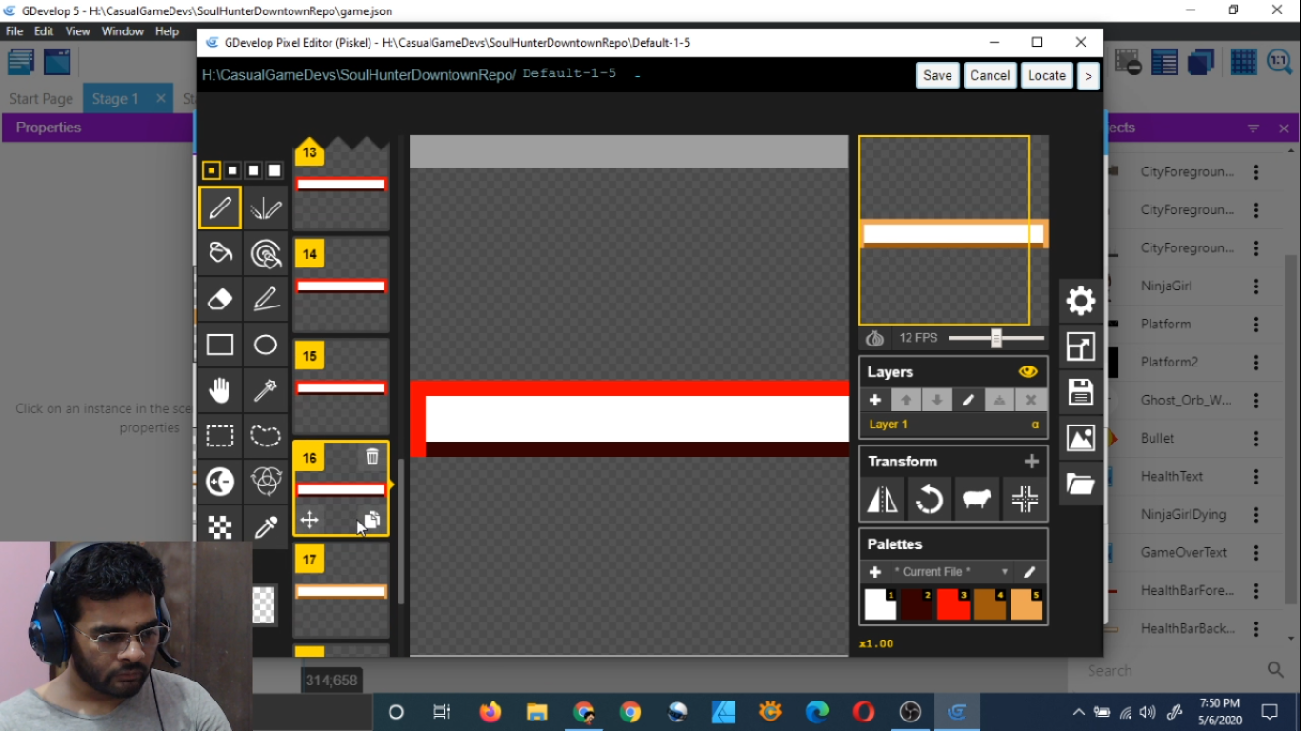
Task: Select the Circle shape tool
Action: 266,345
